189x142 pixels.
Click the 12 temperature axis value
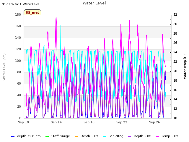(x=175, y=109)
